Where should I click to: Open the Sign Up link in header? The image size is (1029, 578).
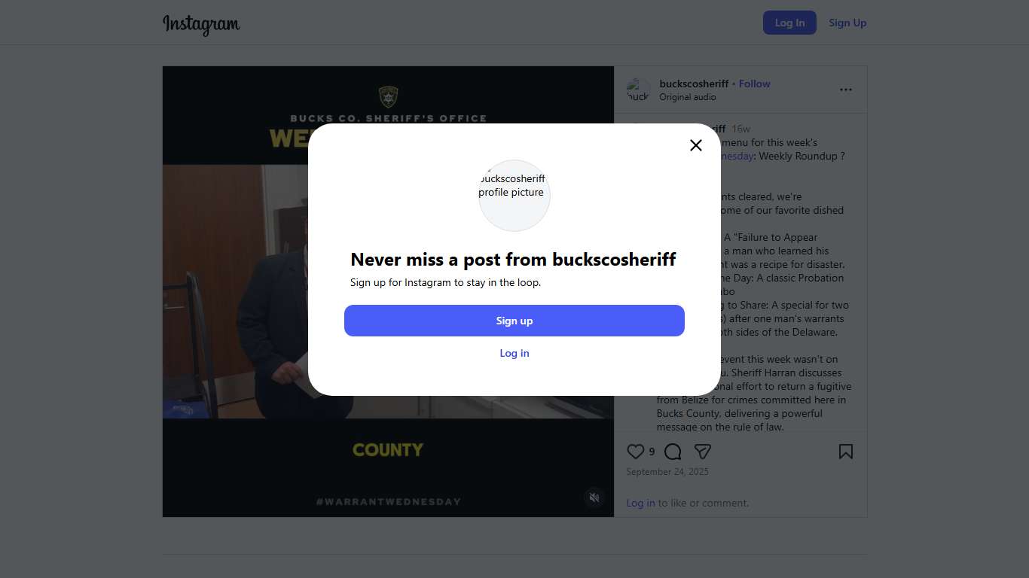pos(847,23)
